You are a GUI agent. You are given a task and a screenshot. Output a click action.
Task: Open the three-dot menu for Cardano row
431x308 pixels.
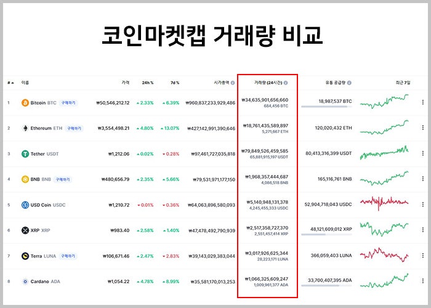tap(423, 281)
